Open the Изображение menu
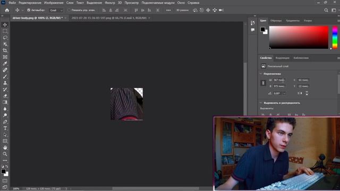 (x=54, y=3)
